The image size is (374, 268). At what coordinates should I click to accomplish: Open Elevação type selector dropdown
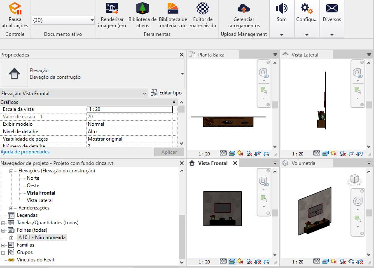(182, 73)
